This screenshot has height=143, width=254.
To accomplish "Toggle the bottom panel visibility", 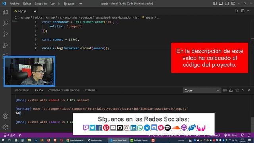I will (x=221, y=4).
